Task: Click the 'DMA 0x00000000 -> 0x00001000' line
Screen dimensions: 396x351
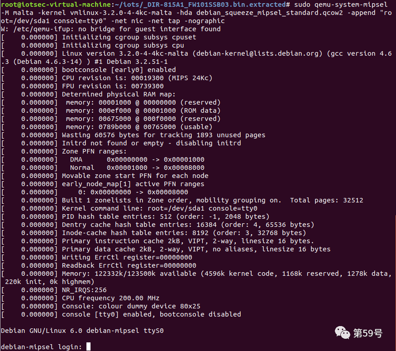Action: pyautogui.click(x=103, y=159)
